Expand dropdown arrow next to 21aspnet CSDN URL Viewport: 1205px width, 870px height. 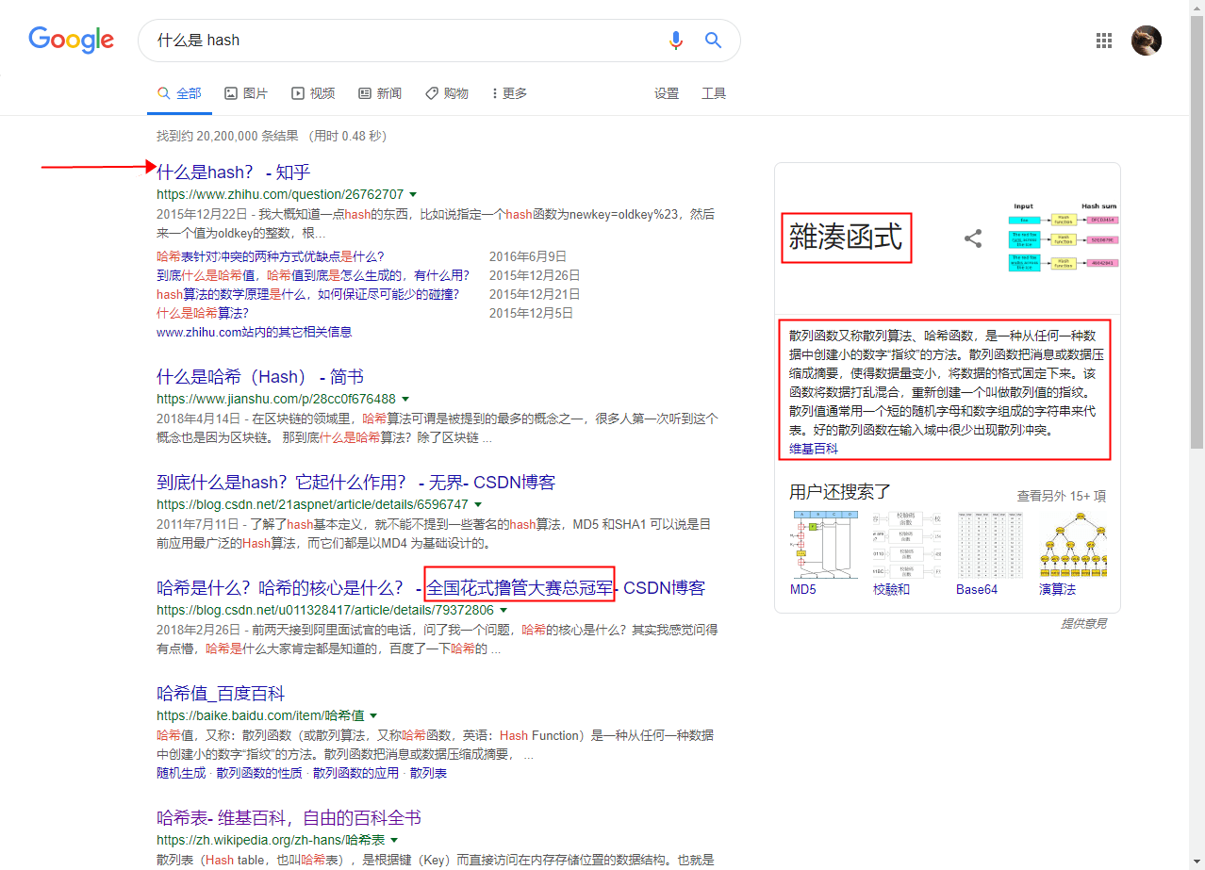point(478,504)
